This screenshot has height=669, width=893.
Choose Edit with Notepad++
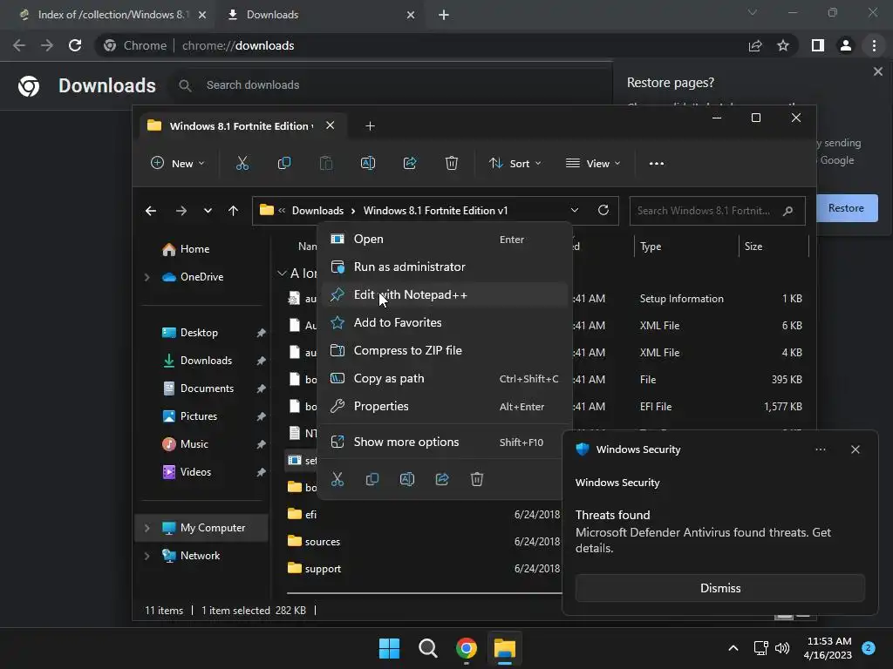[444, 294]
